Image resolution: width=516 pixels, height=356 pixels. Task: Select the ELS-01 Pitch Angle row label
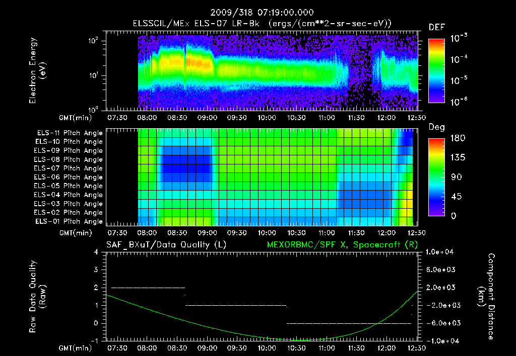pos(69,221)
